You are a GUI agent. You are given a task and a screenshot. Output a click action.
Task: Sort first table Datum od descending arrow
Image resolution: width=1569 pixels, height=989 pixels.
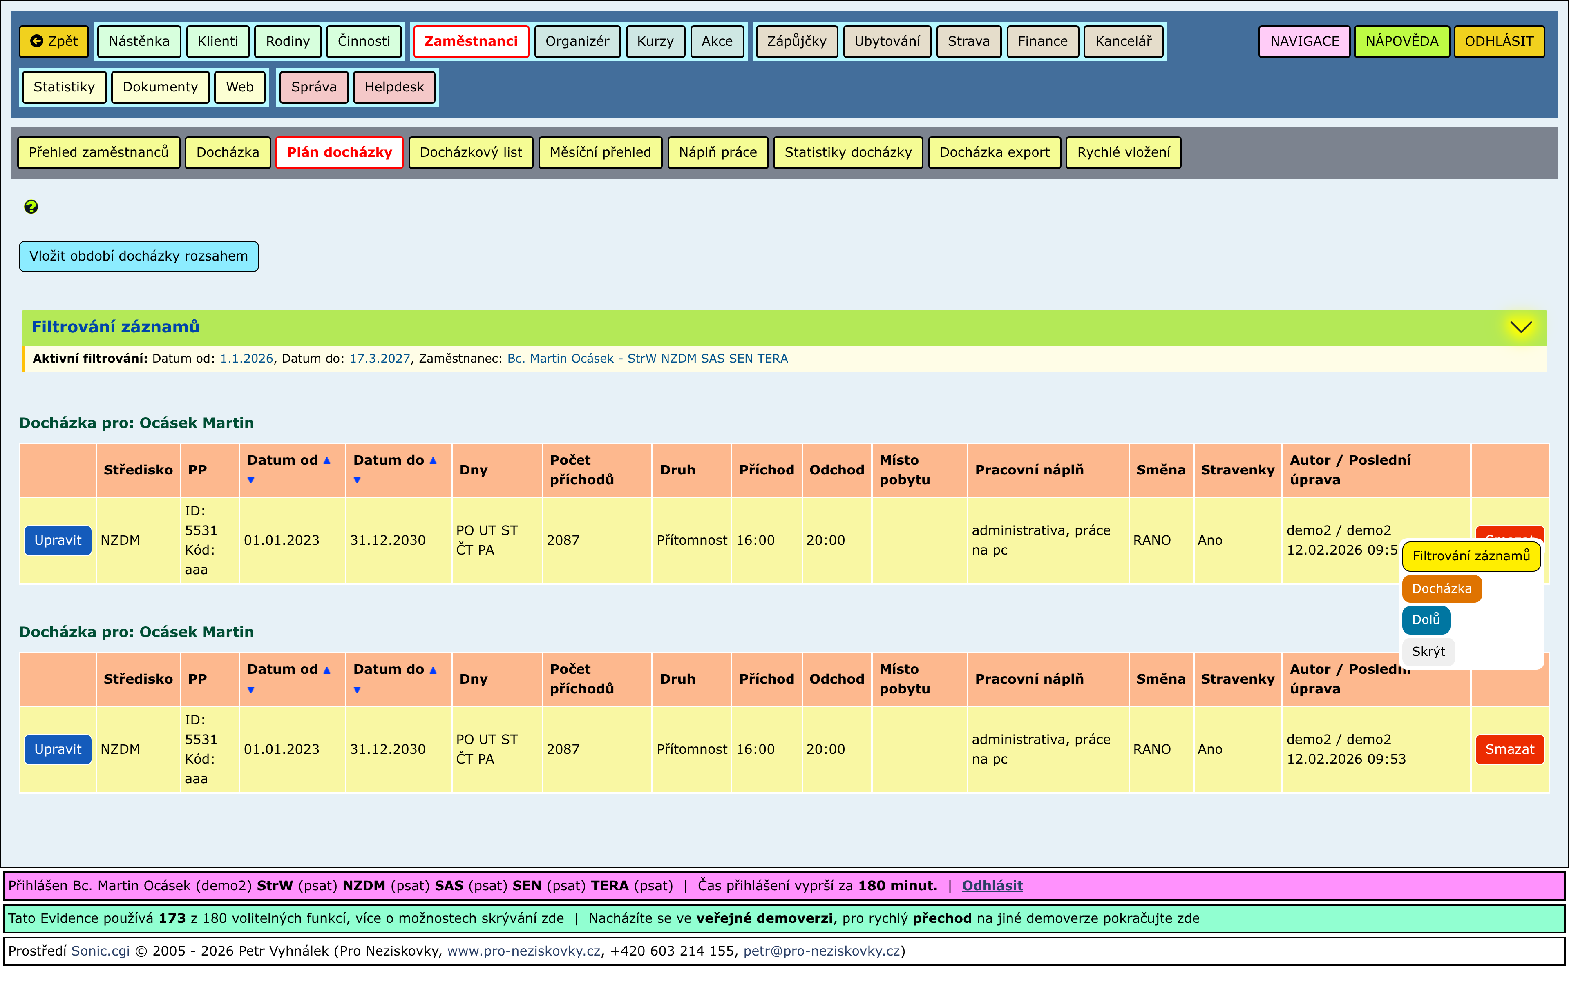point(251,481)
